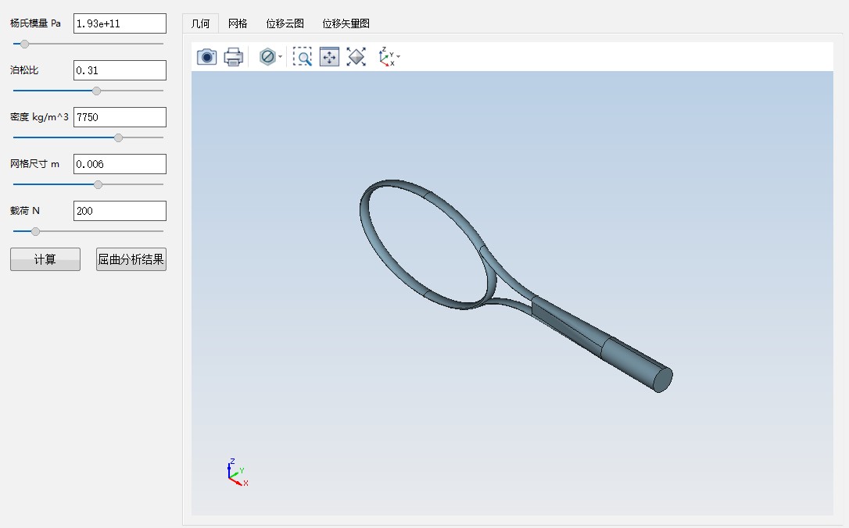The height and width of the screenshot is (528, 849).
Task: Click the zoom extents icon
Action: click(356, 56)
